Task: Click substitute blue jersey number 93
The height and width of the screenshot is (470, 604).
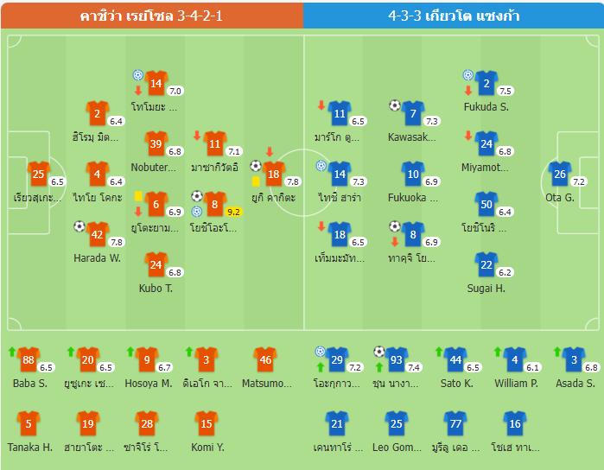Action: click(397, 359)
